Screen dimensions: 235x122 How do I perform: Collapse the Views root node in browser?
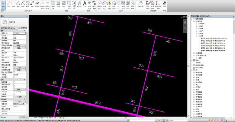191,19
